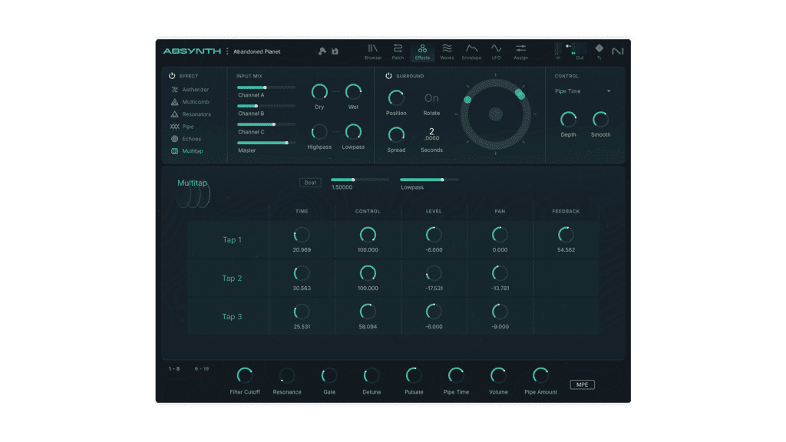The image size is (786, 442).
Task: Open the Envelope page
Action: pyautogui.click(x=471, y=51)
